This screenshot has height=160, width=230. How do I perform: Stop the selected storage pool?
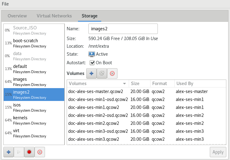pos(29,152)
